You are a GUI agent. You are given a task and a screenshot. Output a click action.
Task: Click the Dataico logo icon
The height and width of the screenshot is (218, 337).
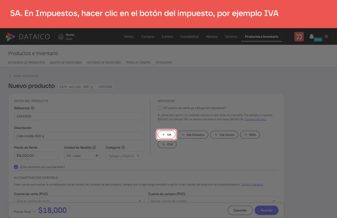(x=11, y=37)
